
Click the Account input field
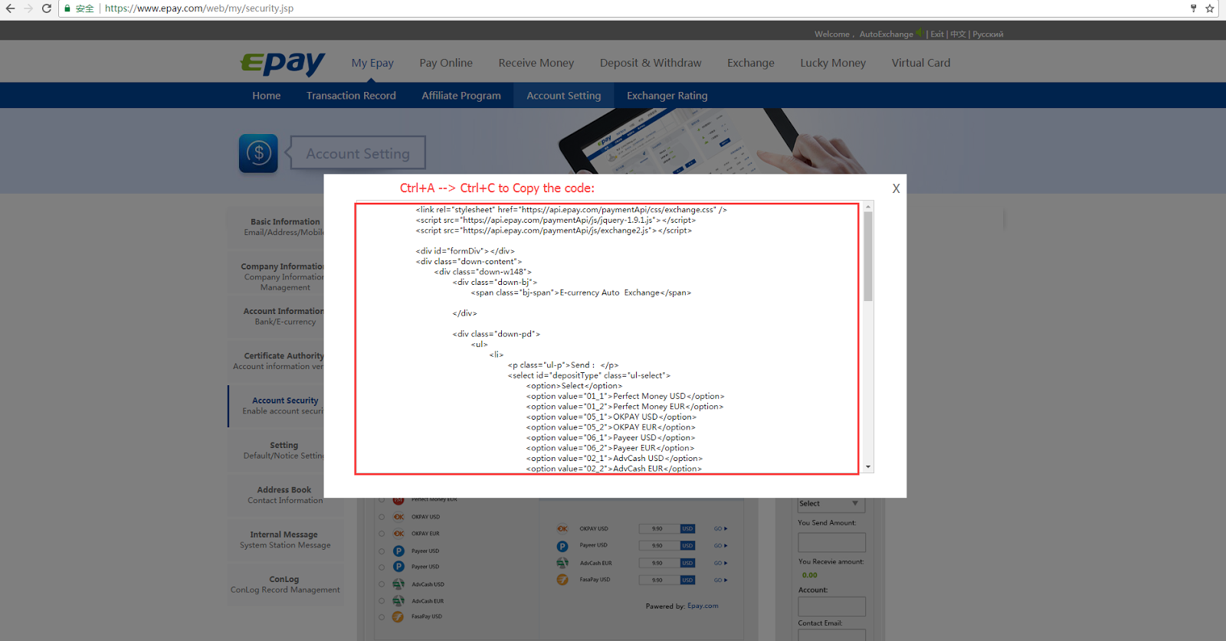point(831,607)
